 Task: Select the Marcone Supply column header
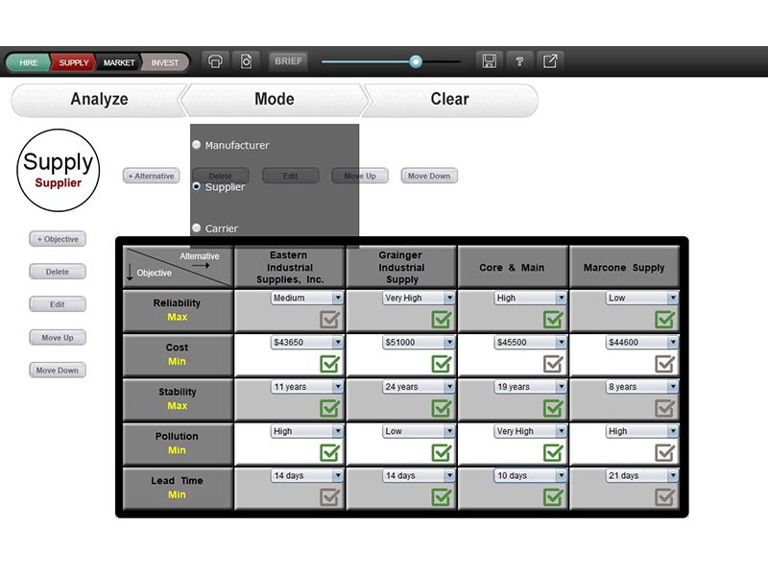(624, 267)
